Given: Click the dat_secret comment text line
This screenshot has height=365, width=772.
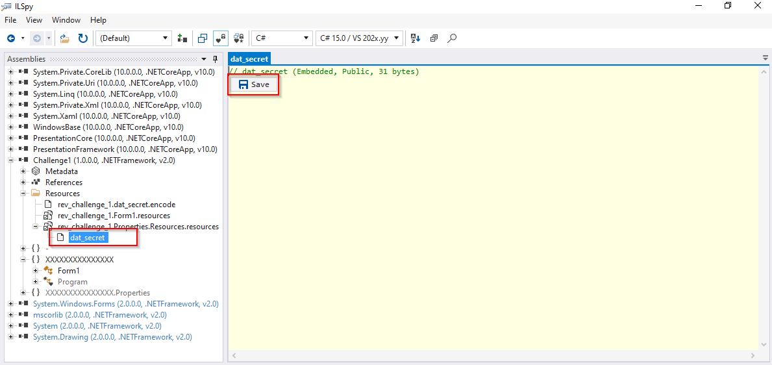Looking at the screenshot, I should pyautogui.click(x=324, y=72).
